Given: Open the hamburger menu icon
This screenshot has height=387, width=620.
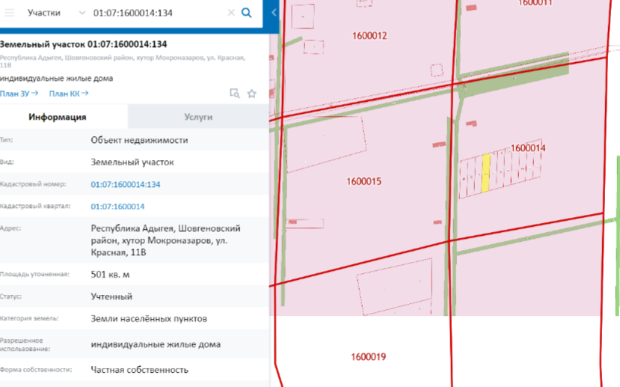Looking at the screenshot, I should tap(10, 13).
